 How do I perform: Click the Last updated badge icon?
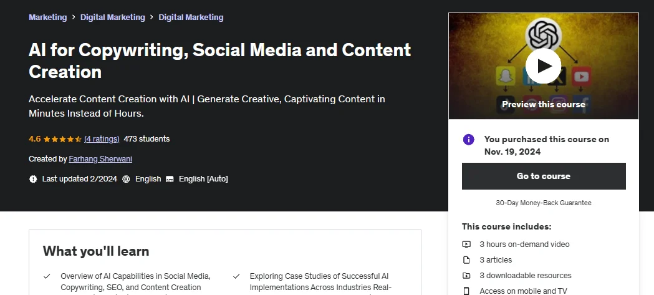(33, 179)
